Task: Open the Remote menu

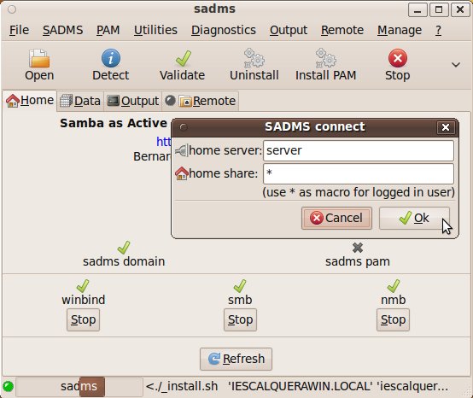Action: (x=342, y=30)
